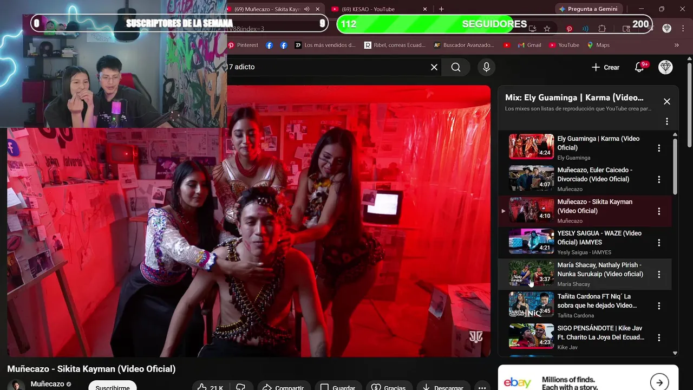The height and width of the screenshot is (390, 693).
Task: Open the eBay ad arrow button
Action: click(x=659, y=382)
